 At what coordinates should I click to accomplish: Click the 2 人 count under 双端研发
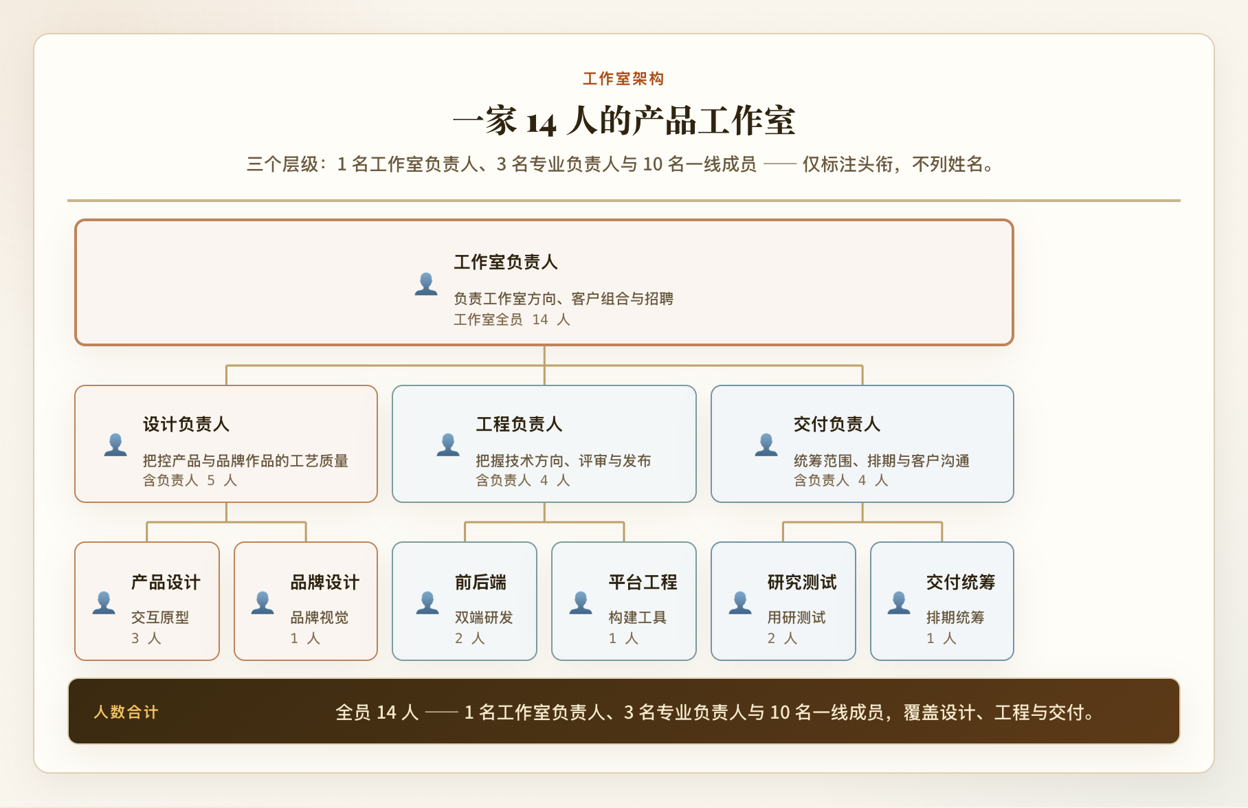(x=470, y=638)
